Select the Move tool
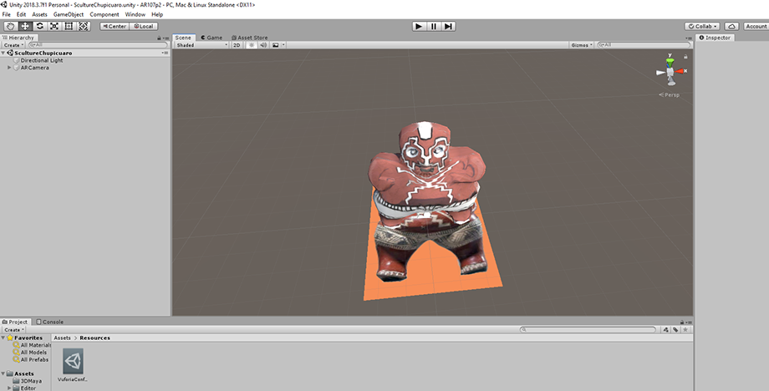This screenshot has width=769, height=391. tap(25, 26)
